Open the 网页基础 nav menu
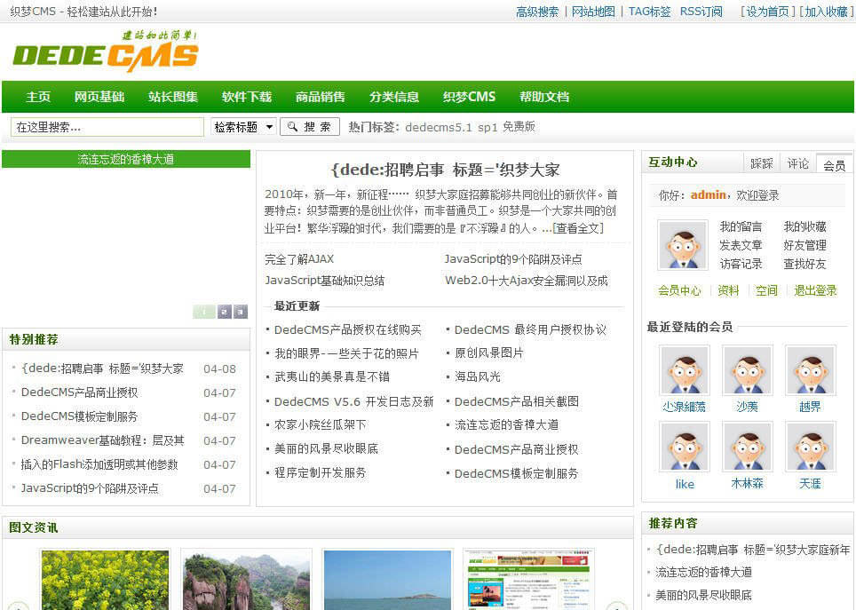Image resolution: width=856 pixels, height=610 pixels. click(99, 97)
